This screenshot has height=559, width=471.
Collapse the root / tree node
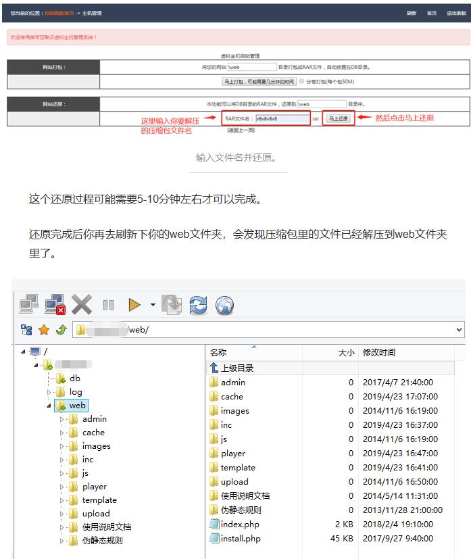click(x=23, y=352)
